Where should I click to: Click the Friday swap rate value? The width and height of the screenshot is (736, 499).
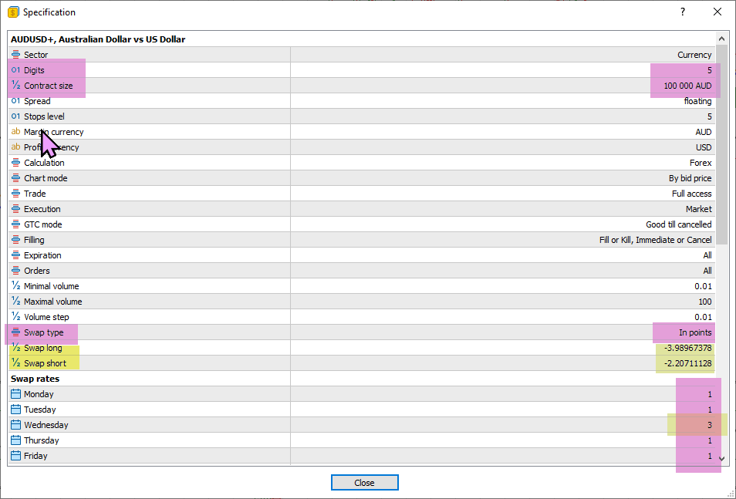click(708, 456)
